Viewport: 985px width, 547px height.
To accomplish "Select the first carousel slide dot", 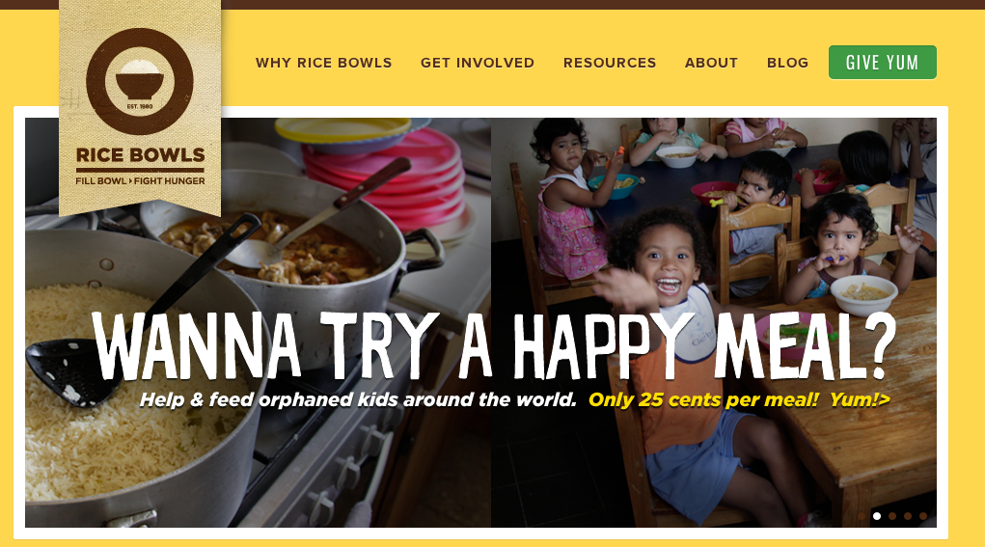I will coord(862,516).
